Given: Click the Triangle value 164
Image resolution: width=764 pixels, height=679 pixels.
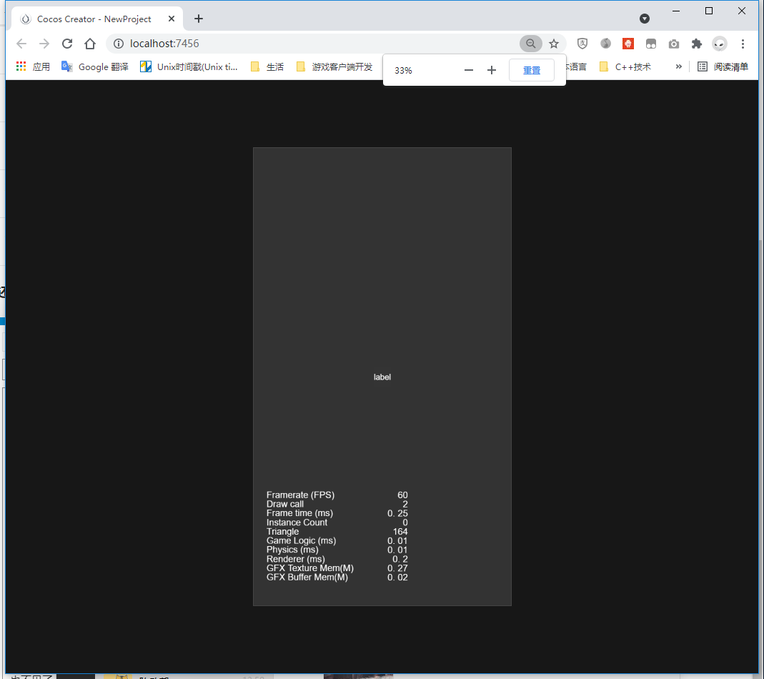Looking at the screenshot, I should click(400, 532).
